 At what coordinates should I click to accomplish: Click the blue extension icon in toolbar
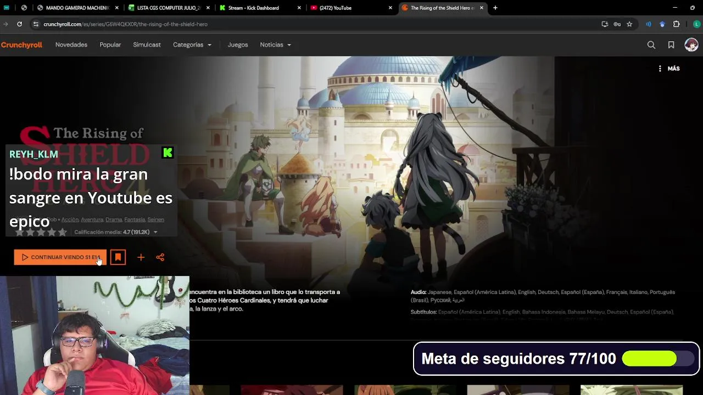click(x=649, y=24)
